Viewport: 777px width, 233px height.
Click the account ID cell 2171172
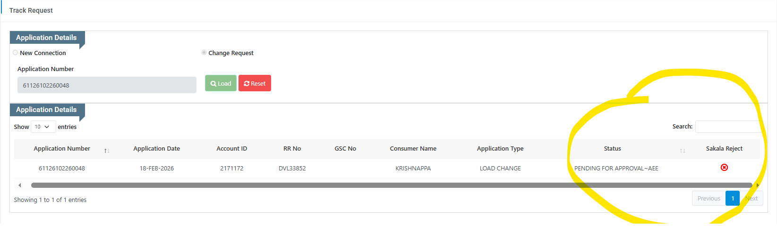point(231,168)
